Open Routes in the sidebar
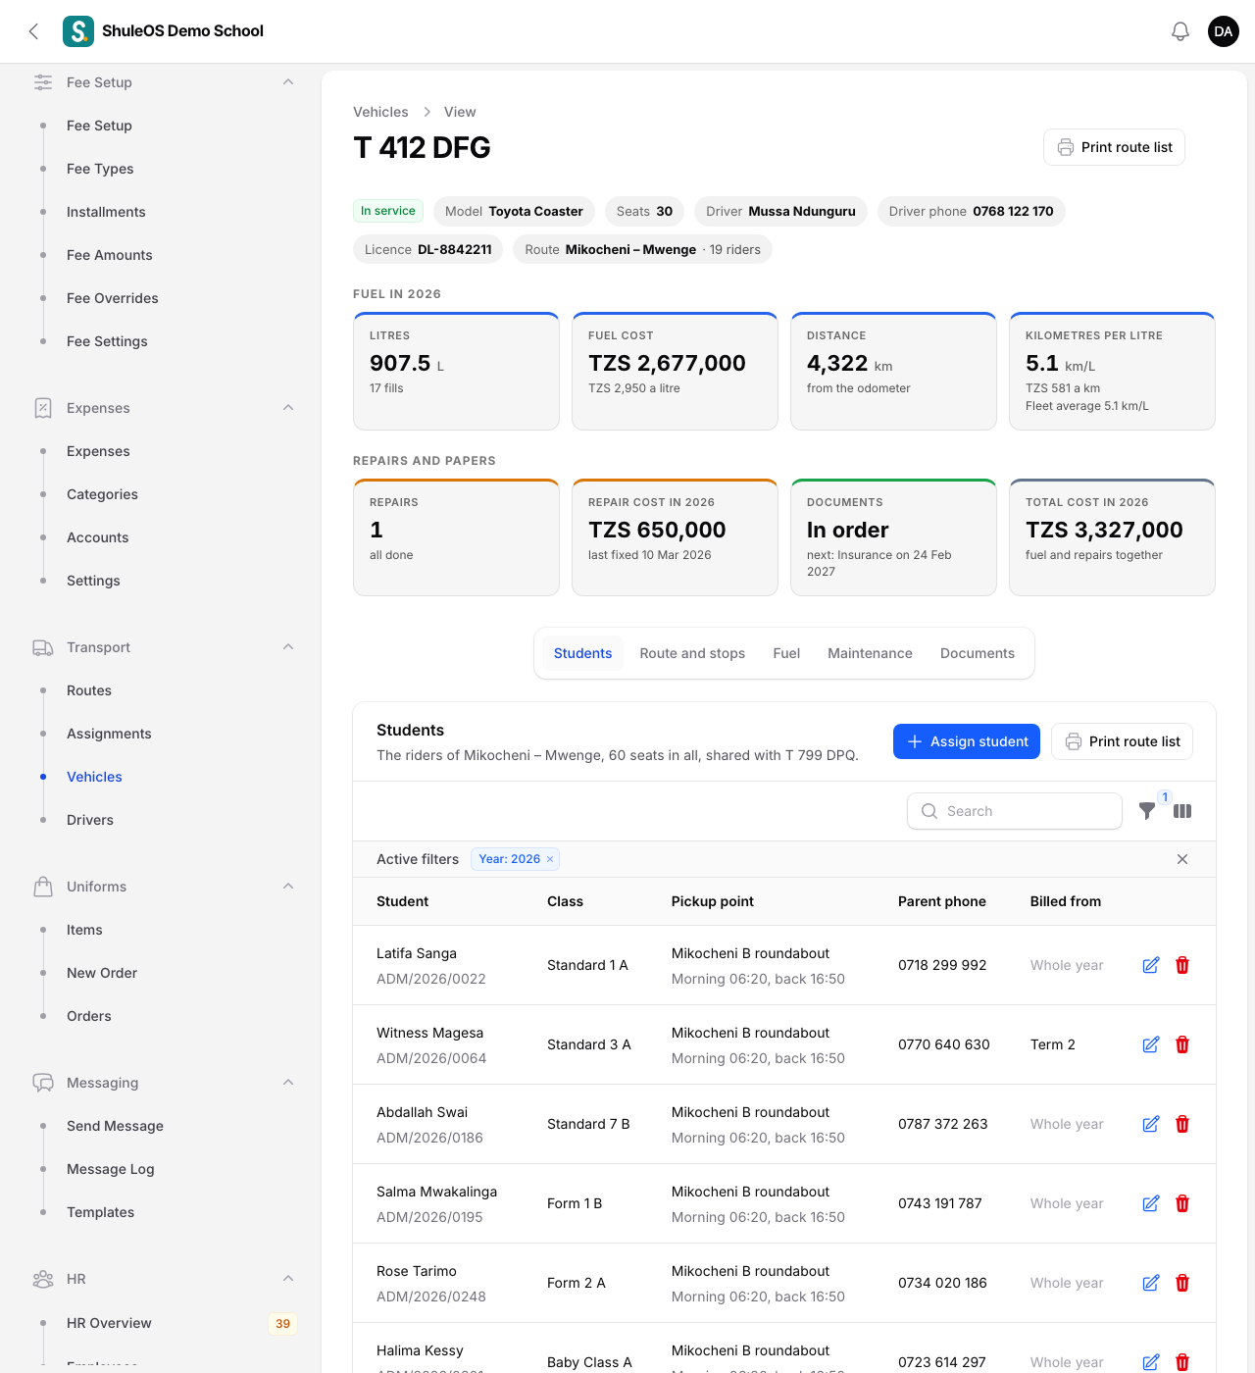This screenshot has width=1255, height=1373. pyautogui.click(x=89, y=690)
